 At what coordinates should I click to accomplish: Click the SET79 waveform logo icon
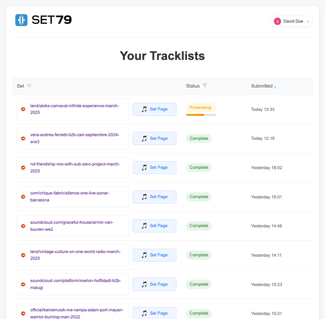coord(21,20)
